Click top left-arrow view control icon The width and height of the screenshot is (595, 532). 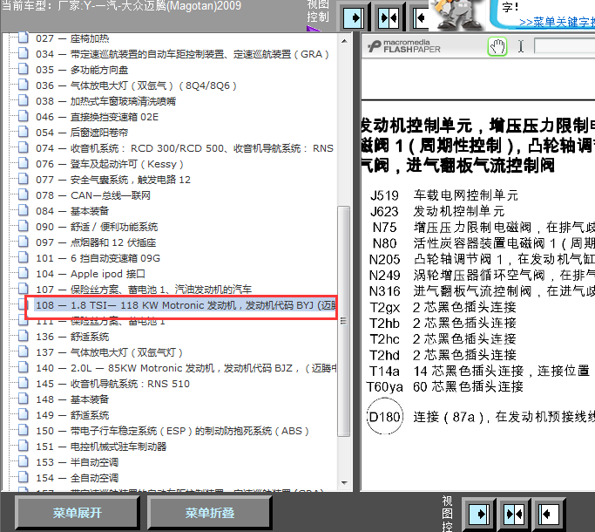tap(421, 17)
